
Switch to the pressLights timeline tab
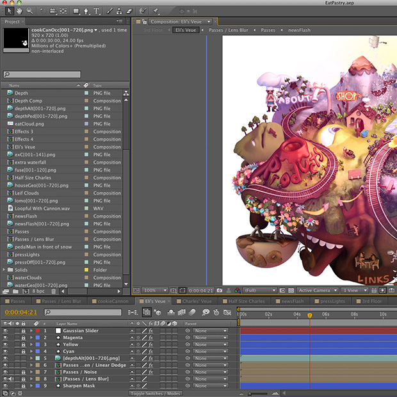pyautogui.click(x=330, y=301)
